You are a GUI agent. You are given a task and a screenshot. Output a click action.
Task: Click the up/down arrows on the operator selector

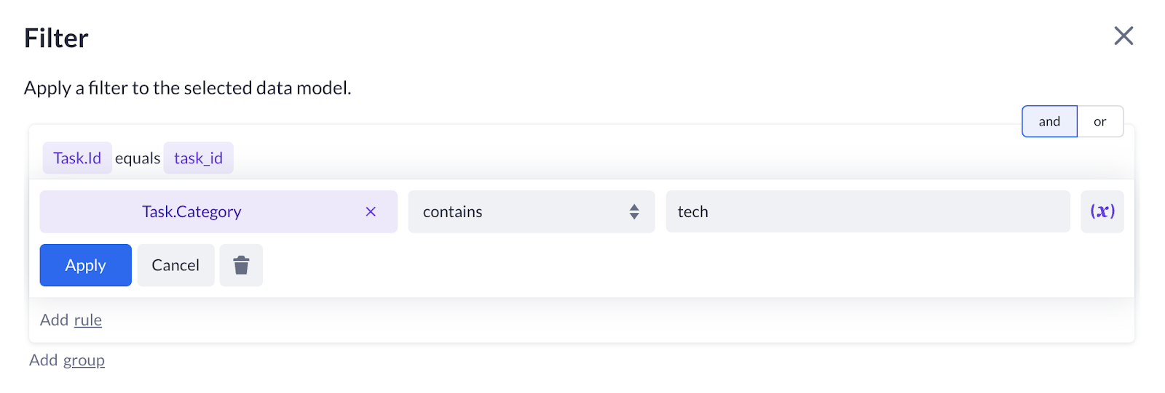click(634, 211)
